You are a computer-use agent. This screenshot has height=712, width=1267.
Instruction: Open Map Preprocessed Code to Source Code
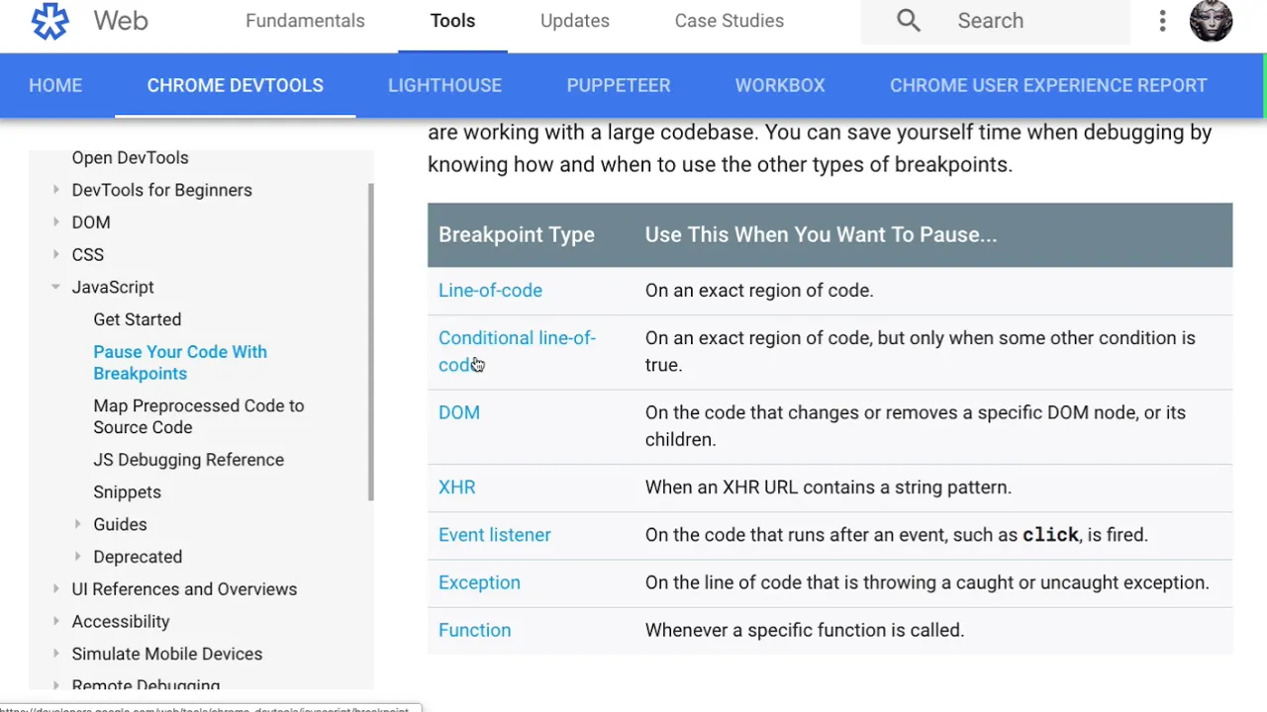click(x=198, y=416)
